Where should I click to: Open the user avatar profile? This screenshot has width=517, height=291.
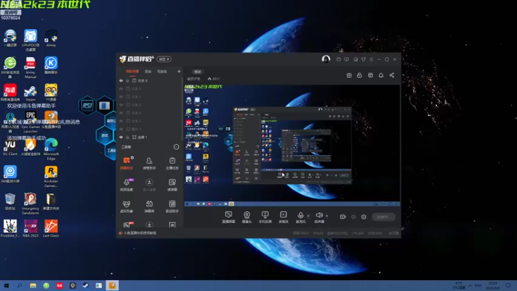pos(326,59)
